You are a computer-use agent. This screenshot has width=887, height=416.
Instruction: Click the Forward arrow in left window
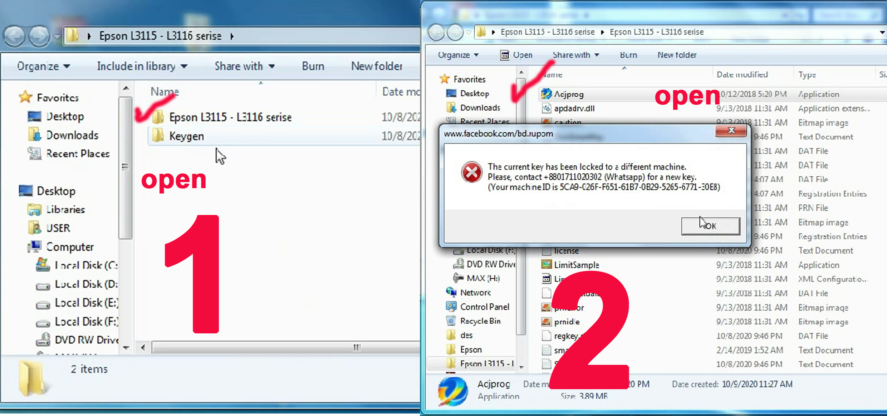39,36
